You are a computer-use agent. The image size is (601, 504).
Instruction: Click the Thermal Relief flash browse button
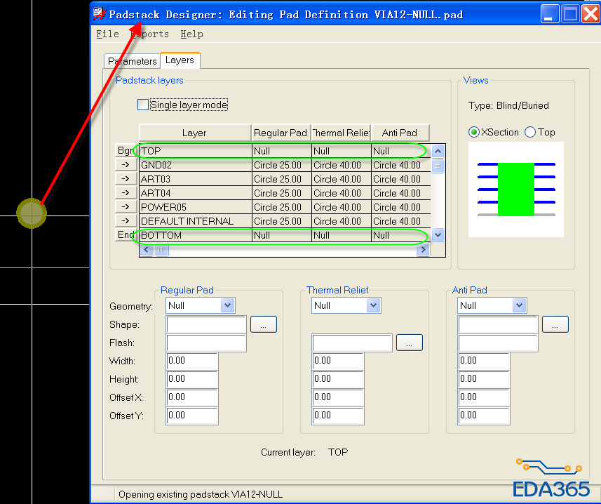409,343
